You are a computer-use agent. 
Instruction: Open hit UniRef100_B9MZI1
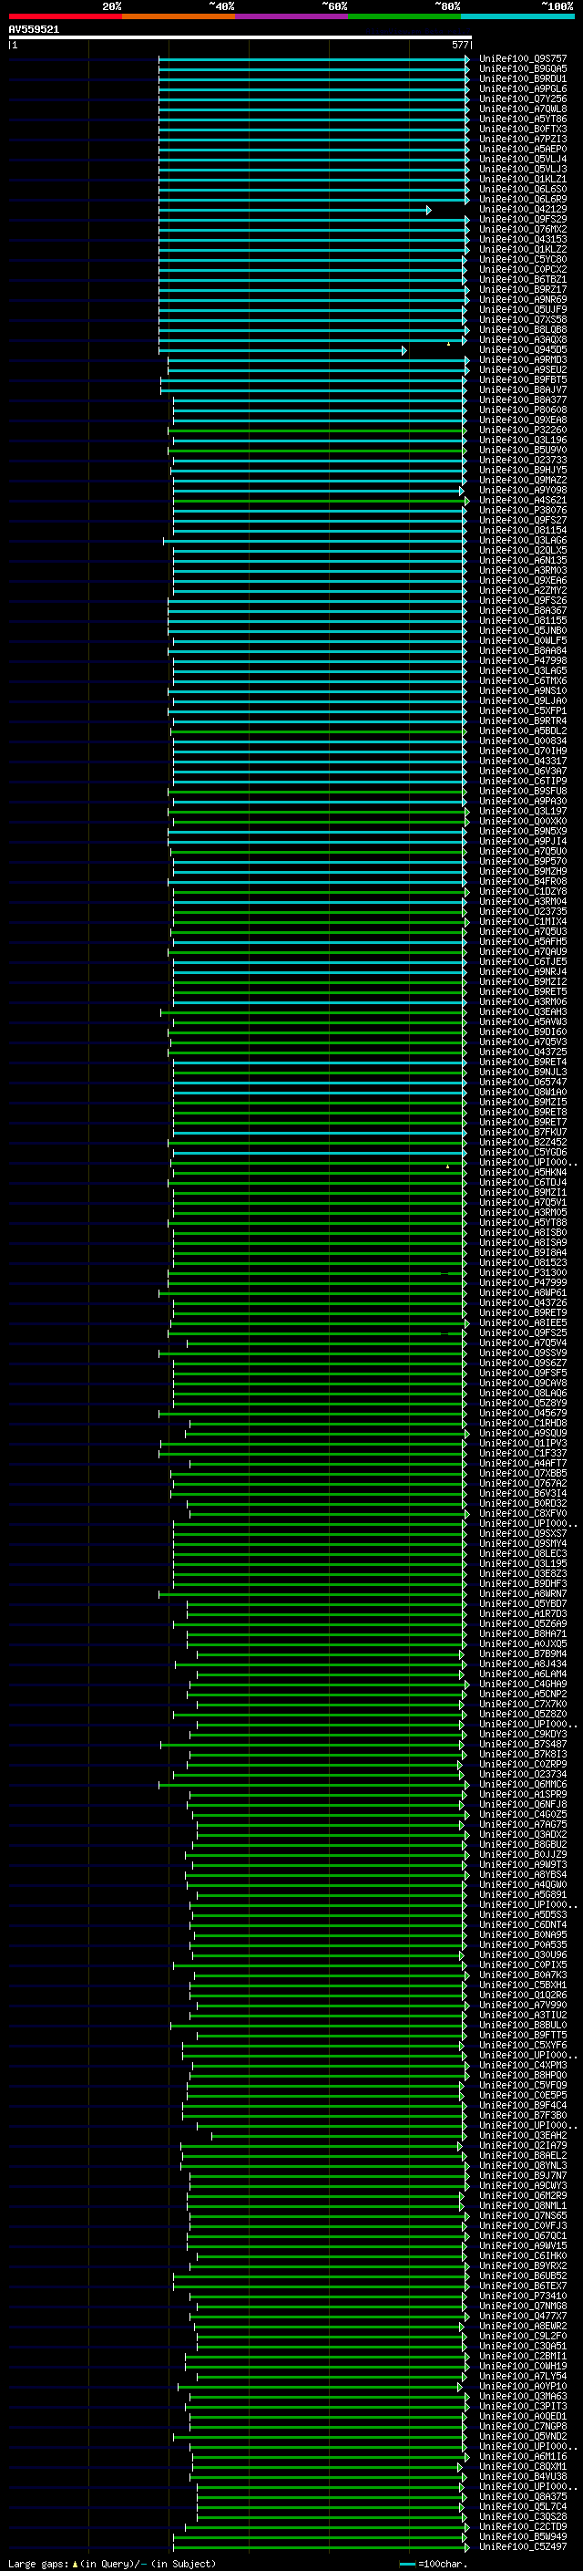[522, 1193]
